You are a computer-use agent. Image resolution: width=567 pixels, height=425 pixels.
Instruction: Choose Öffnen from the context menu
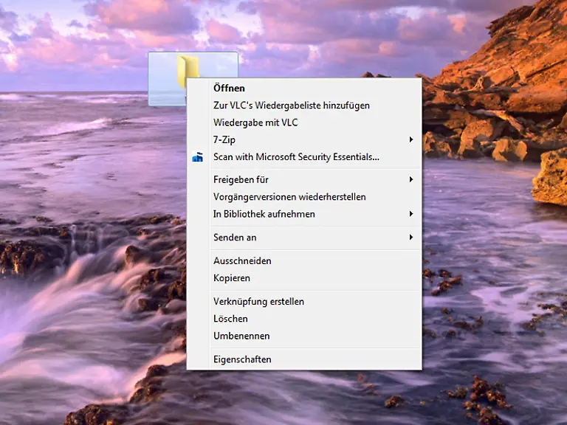[x=229, y=89]
